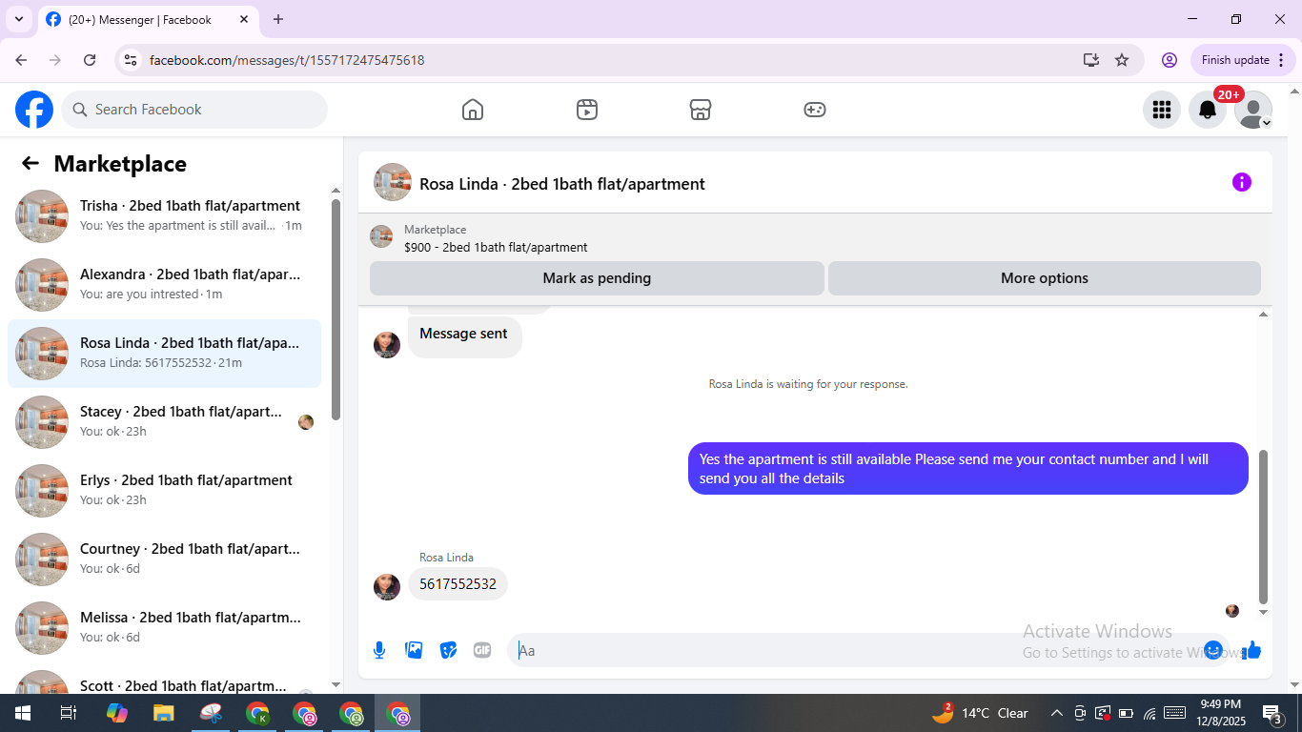Image resolution: width=1302 pixels, height=732 pixels.
Task: Select the Messenger | Facebook browser tab
Action: (148, 19)
